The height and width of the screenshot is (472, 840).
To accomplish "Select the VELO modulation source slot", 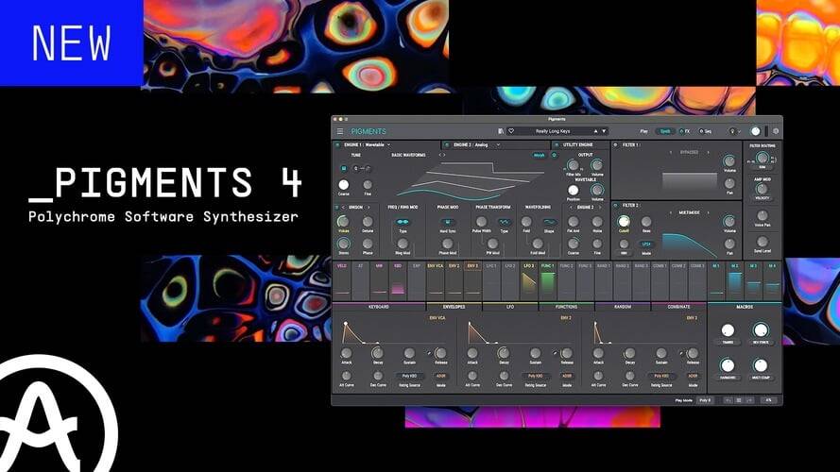I will click(342, 280).
